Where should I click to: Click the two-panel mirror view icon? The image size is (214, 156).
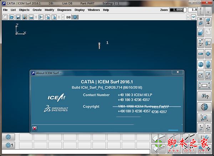pyautogui.click(x=208, y=43)
